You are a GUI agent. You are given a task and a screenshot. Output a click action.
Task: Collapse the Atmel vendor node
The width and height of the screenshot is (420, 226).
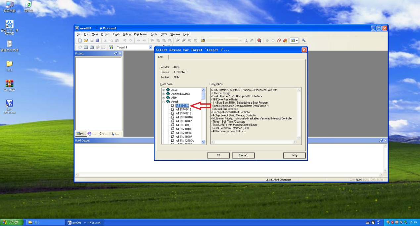(x=163, y=102)
